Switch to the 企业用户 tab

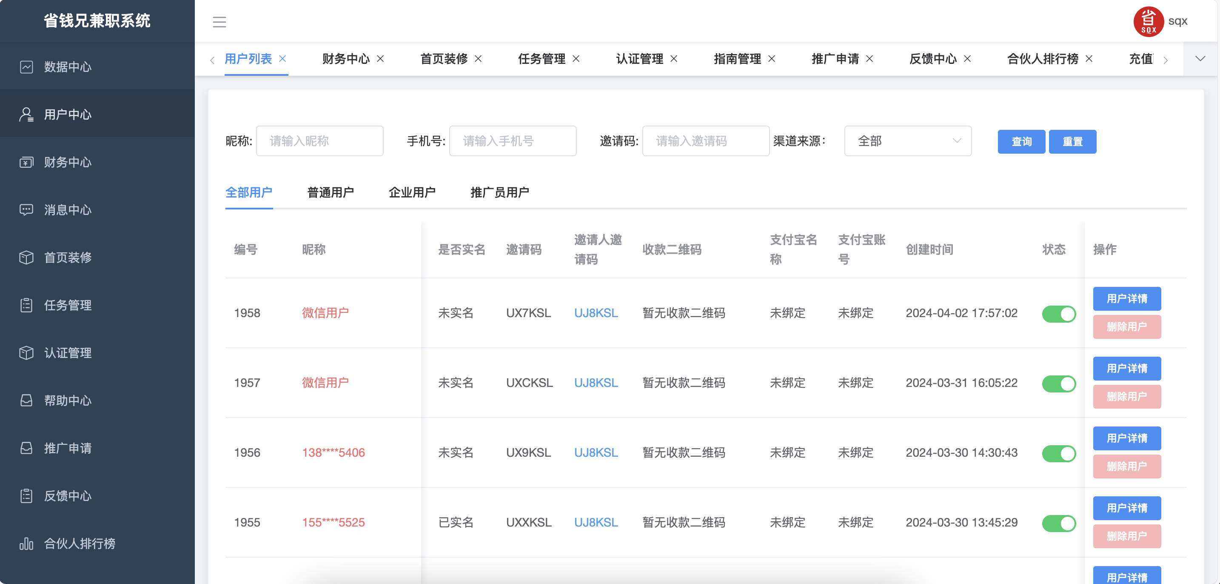[x=412, y=192]
